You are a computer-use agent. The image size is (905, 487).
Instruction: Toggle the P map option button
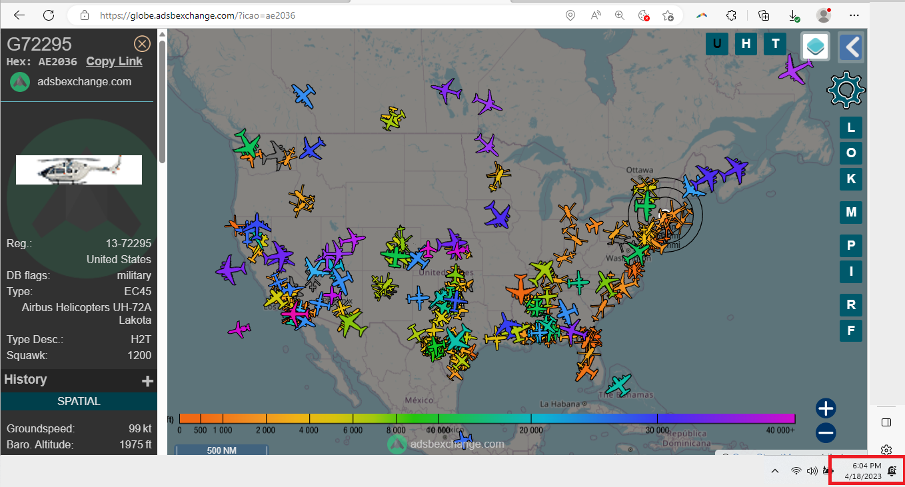[851, 245]
